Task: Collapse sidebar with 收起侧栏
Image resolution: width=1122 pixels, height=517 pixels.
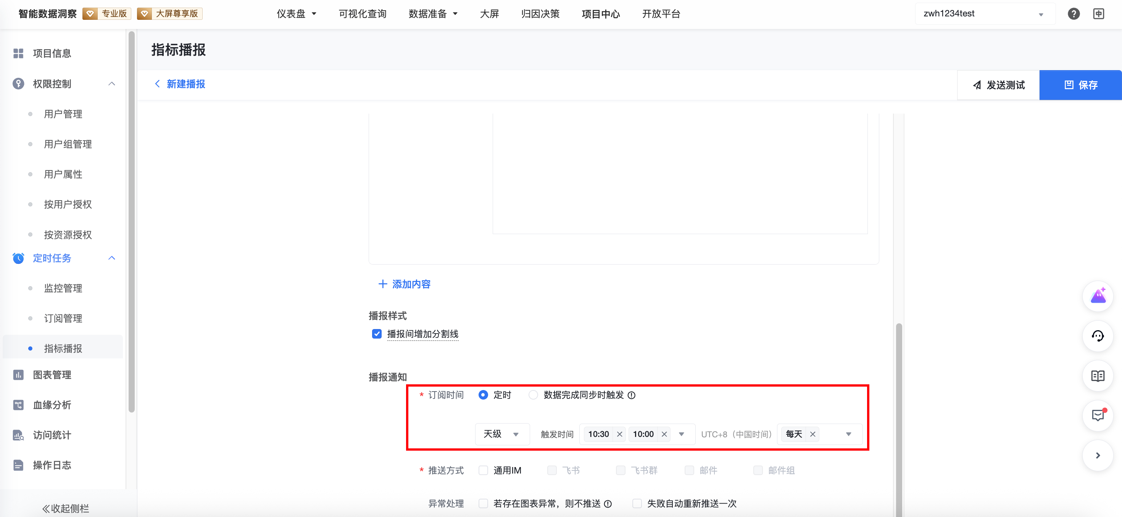Action: point(65,508)
